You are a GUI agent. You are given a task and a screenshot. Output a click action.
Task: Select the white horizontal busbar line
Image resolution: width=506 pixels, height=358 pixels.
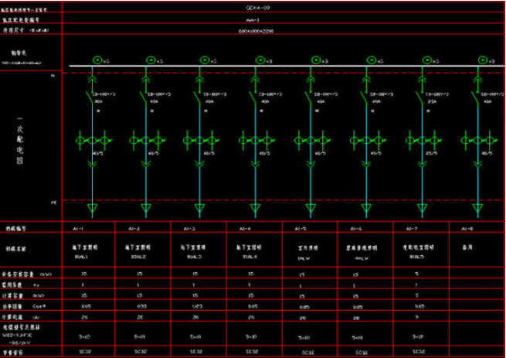278,66
